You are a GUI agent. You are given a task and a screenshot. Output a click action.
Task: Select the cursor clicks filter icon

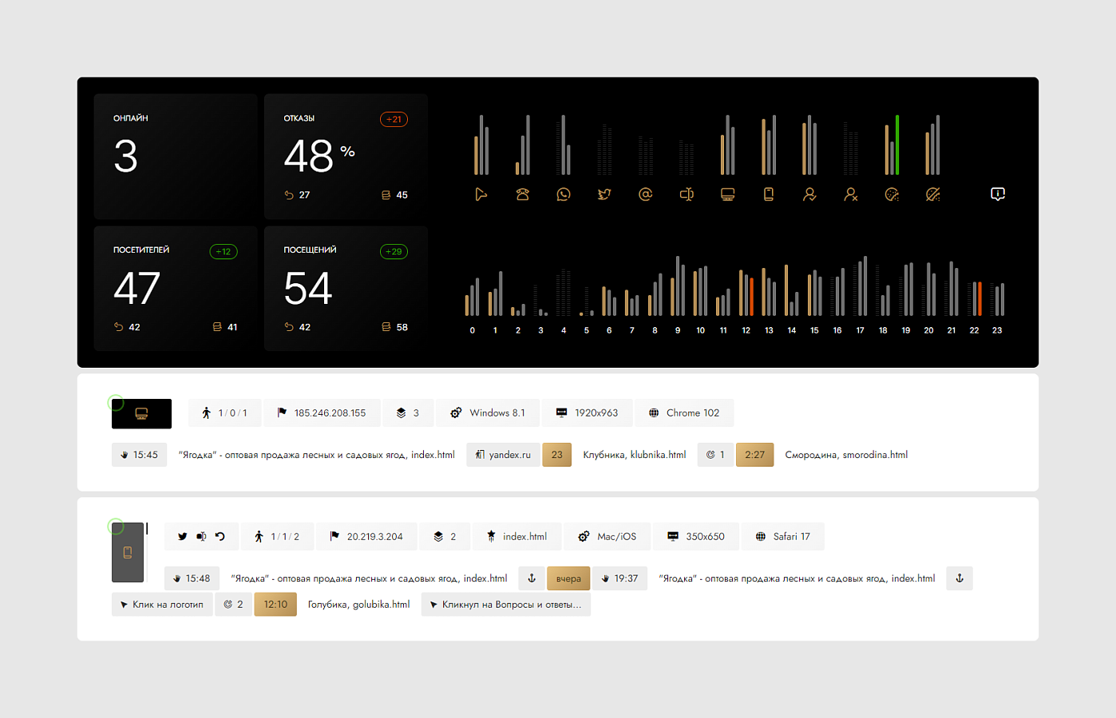point(481,194)
